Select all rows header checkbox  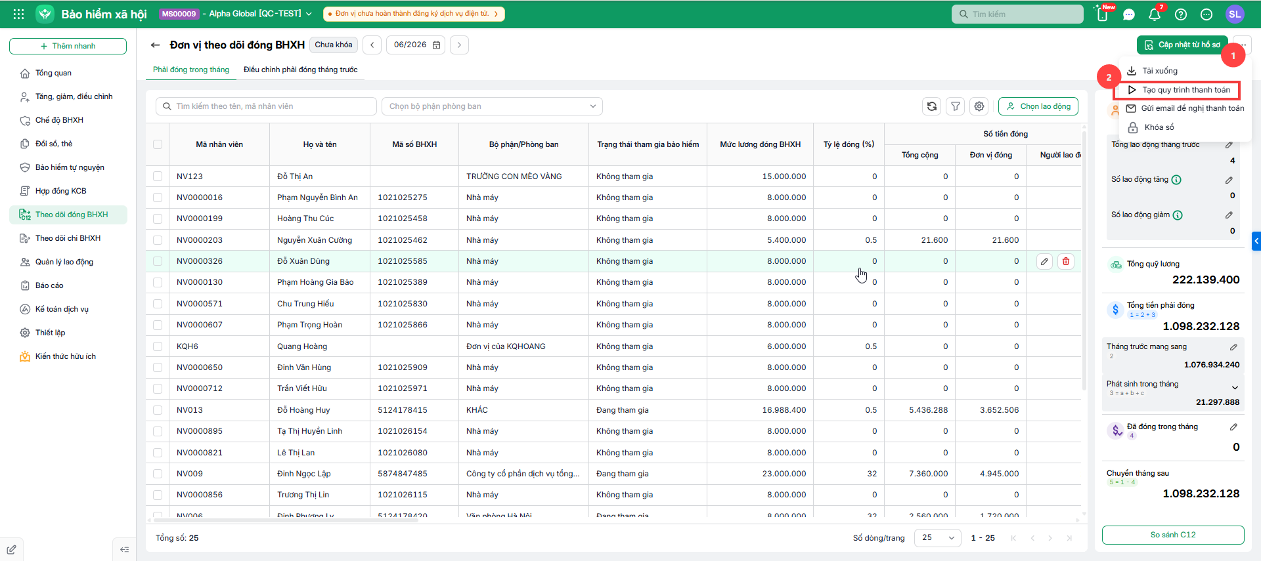[x=158, y=144]
